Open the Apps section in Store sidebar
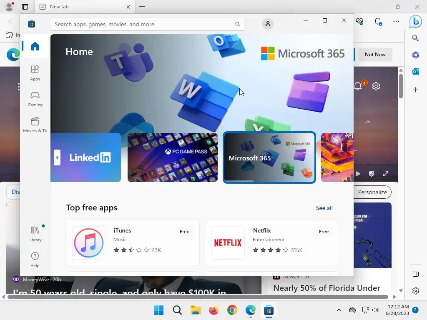Screen dimensions: 427x320 35,73
